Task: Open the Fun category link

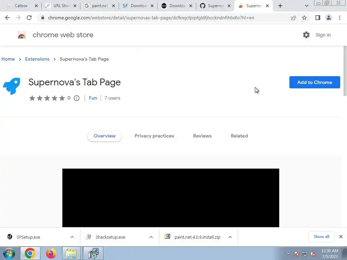Action: [93, 98]
